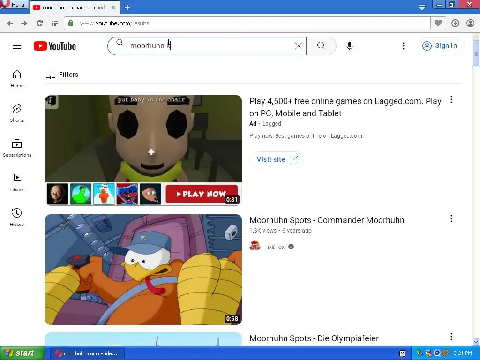Viewport: 480px width, 360px height.
Task: Open the Opera Menu button
Action: point(14,4)
